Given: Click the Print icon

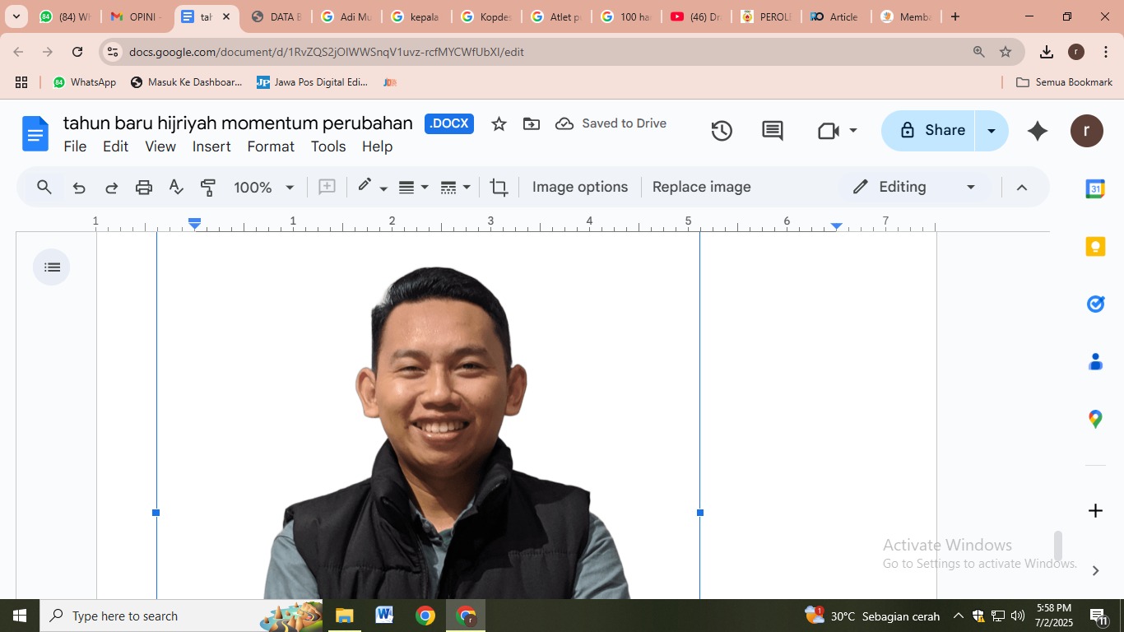Looking at the screenshot, I should 143,187.
